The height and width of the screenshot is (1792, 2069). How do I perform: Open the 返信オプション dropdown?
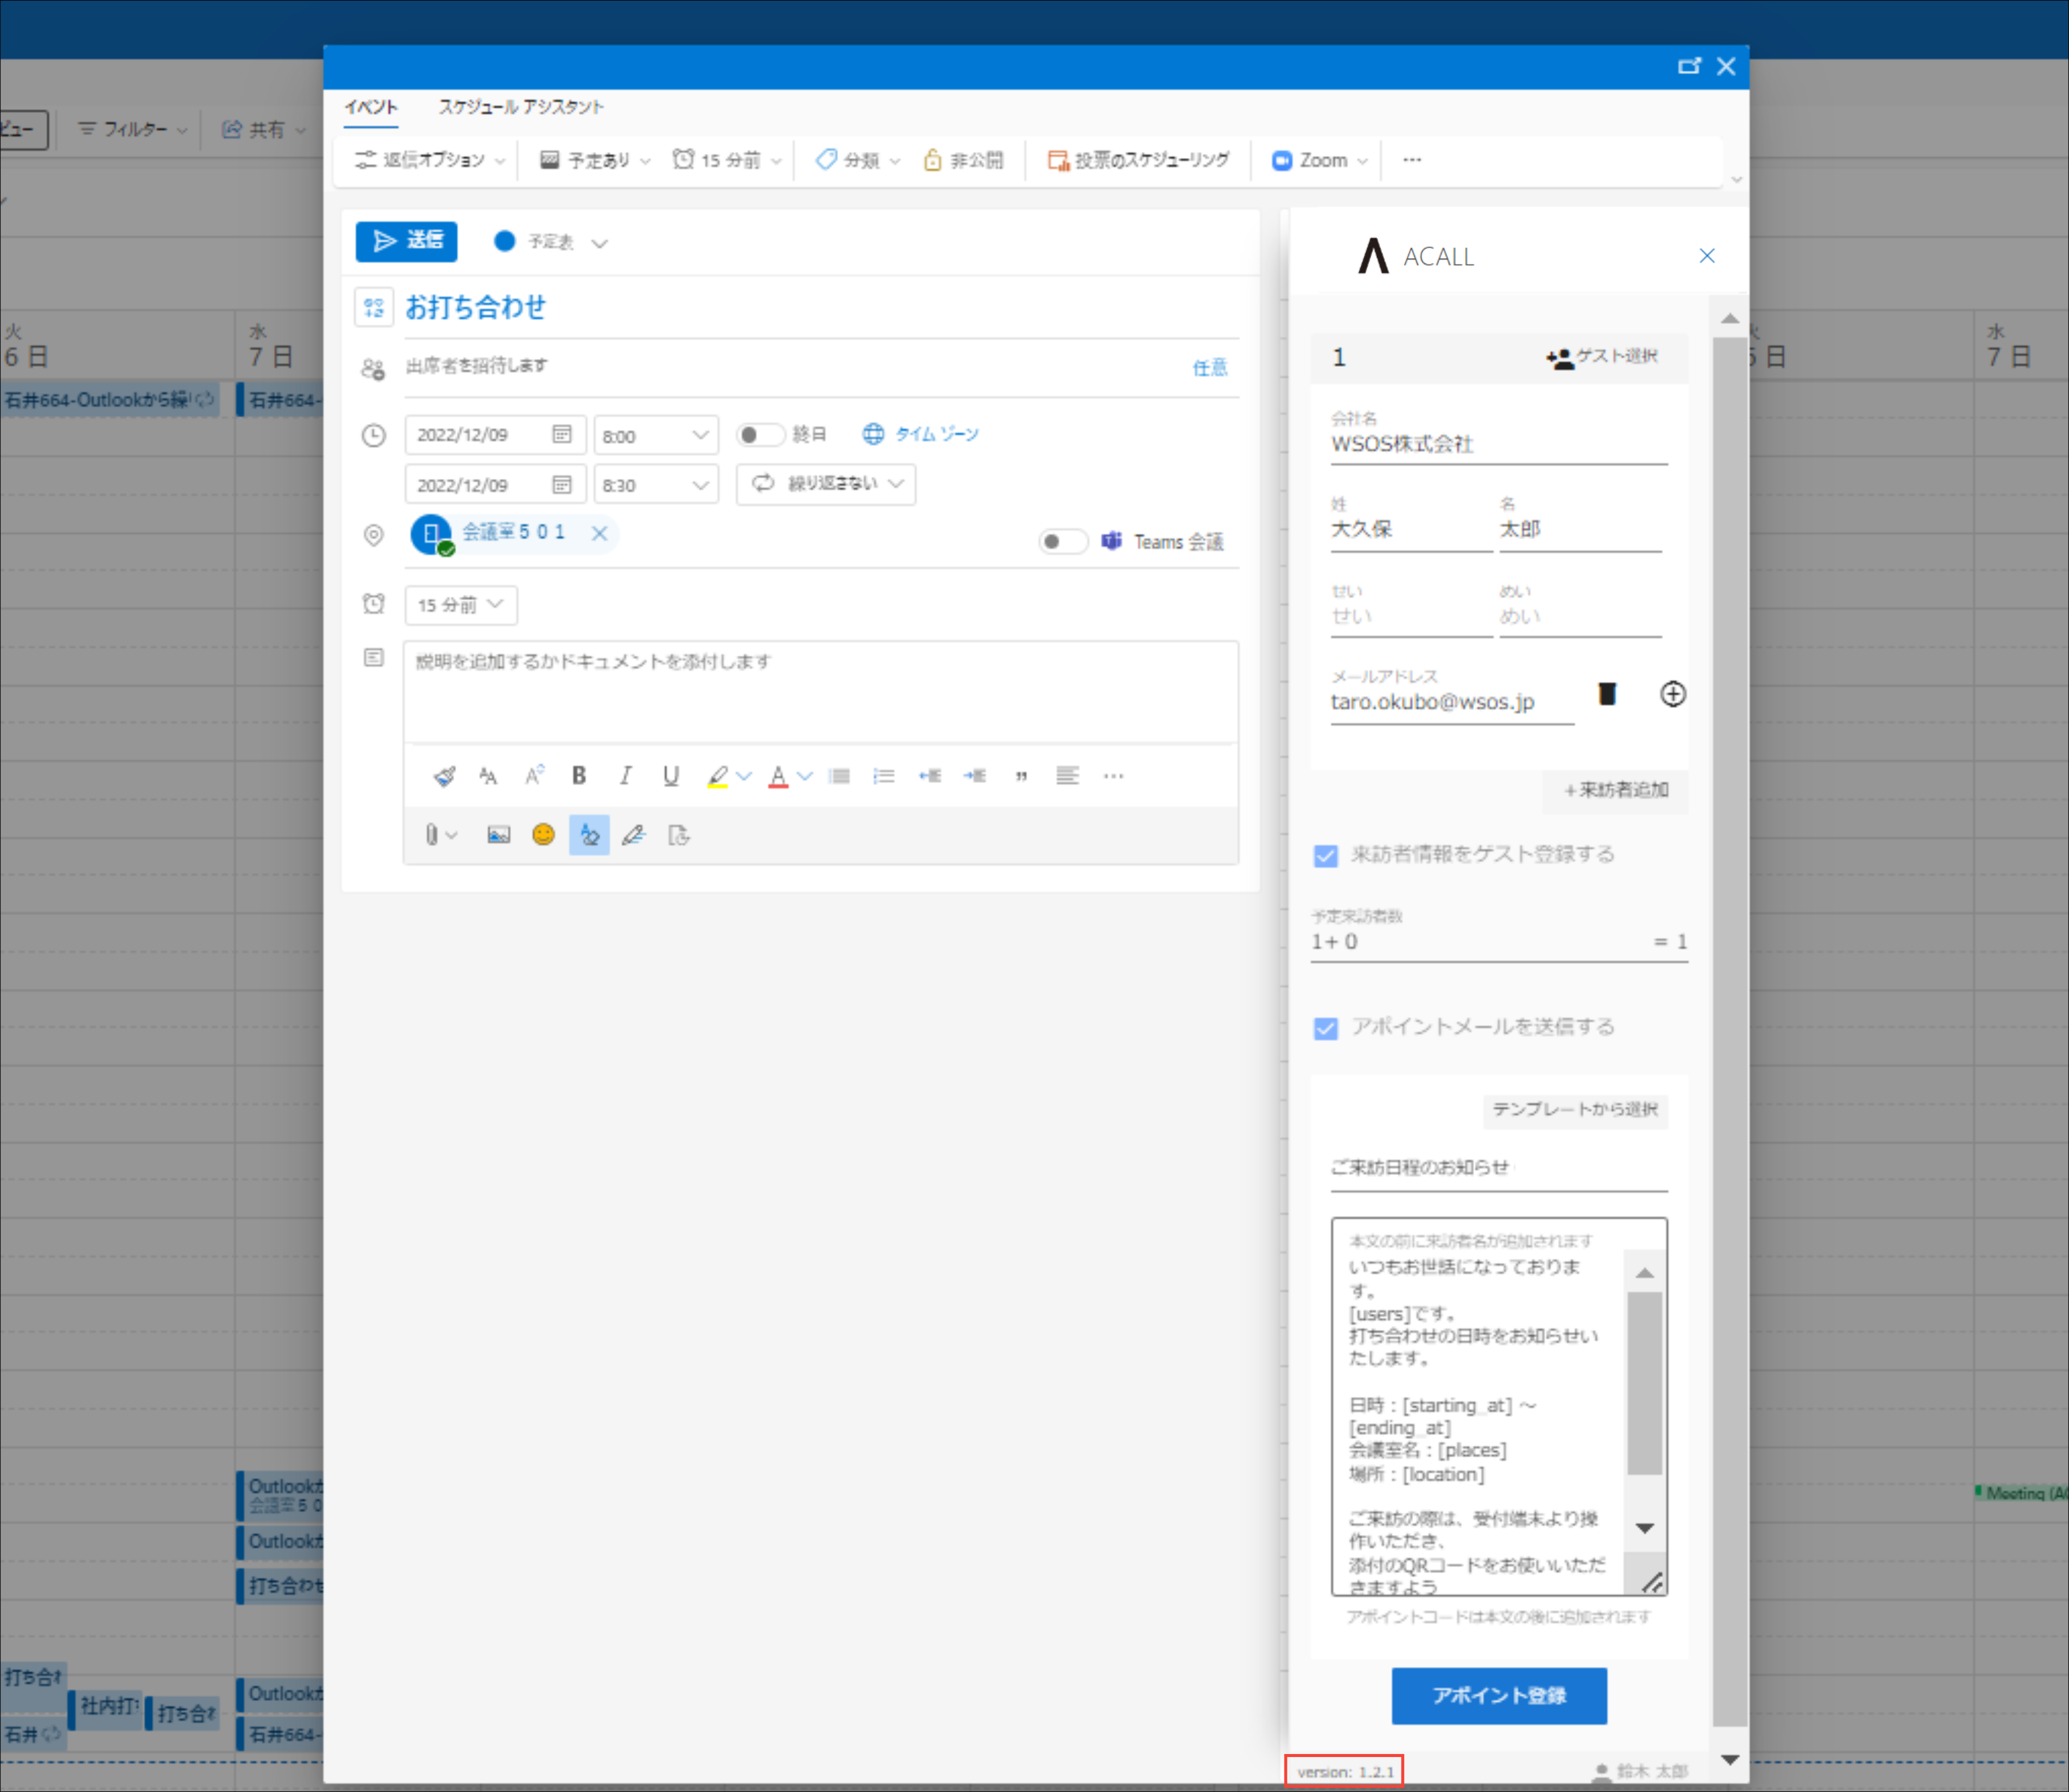(x=430, y=160)
